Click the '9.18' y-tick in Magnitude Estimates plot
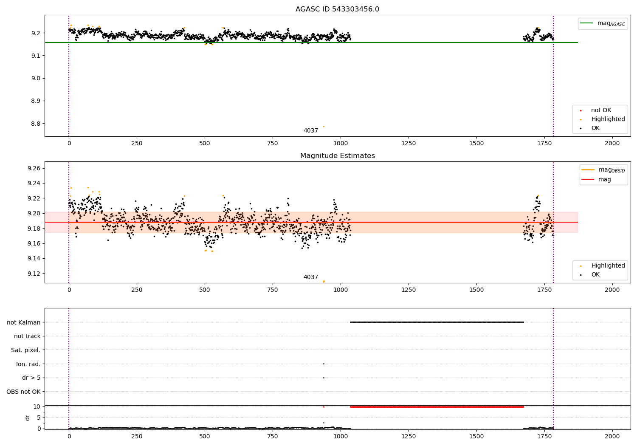This screenshot has height=446, width=637. 34,229
